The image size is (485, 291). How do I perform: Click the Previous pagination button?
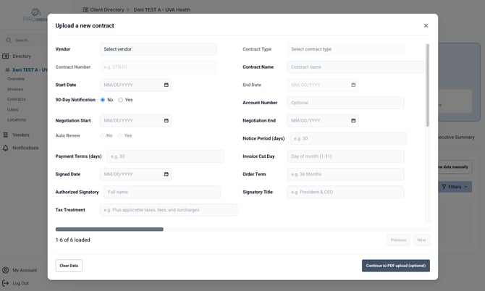point(398,240)
